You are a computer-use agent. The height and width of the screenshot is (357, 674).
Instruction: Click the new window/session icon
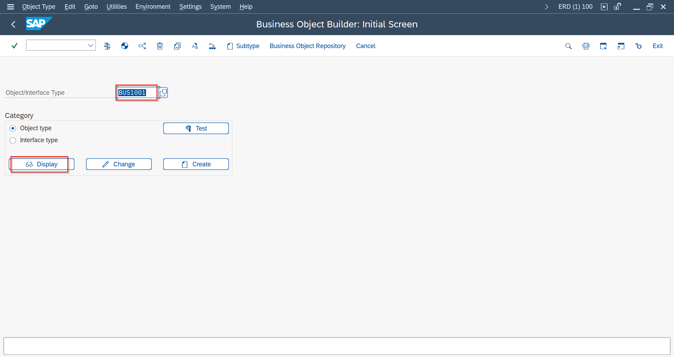(x=603, y=46)
